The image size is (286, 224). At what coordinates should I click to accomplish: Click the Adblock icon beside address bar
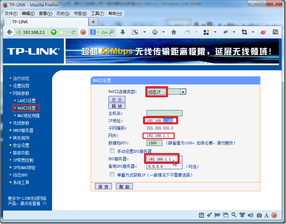(x=83, y=32)
